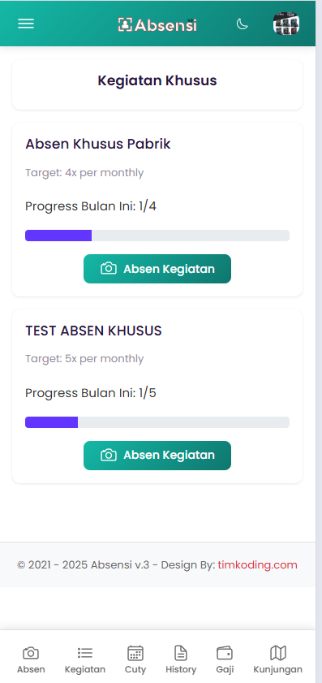This screenshot has height=683, width=322.
Task: Click the TEST ABSEN KHUSUS progress bar
Action: [x=157, y=422]
